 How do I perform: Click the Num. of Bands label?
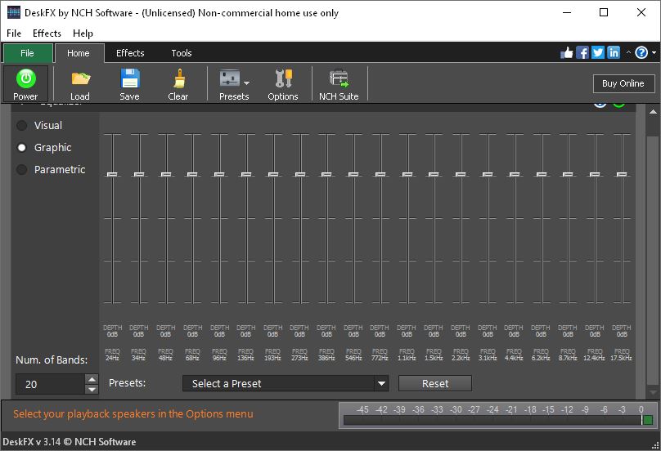pos(52,360)
